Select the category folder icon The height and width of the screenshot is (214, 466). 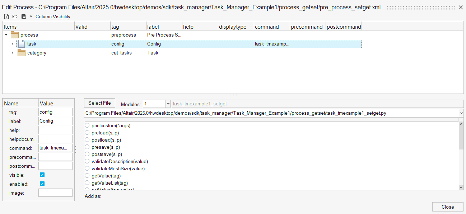click(22, 53)
